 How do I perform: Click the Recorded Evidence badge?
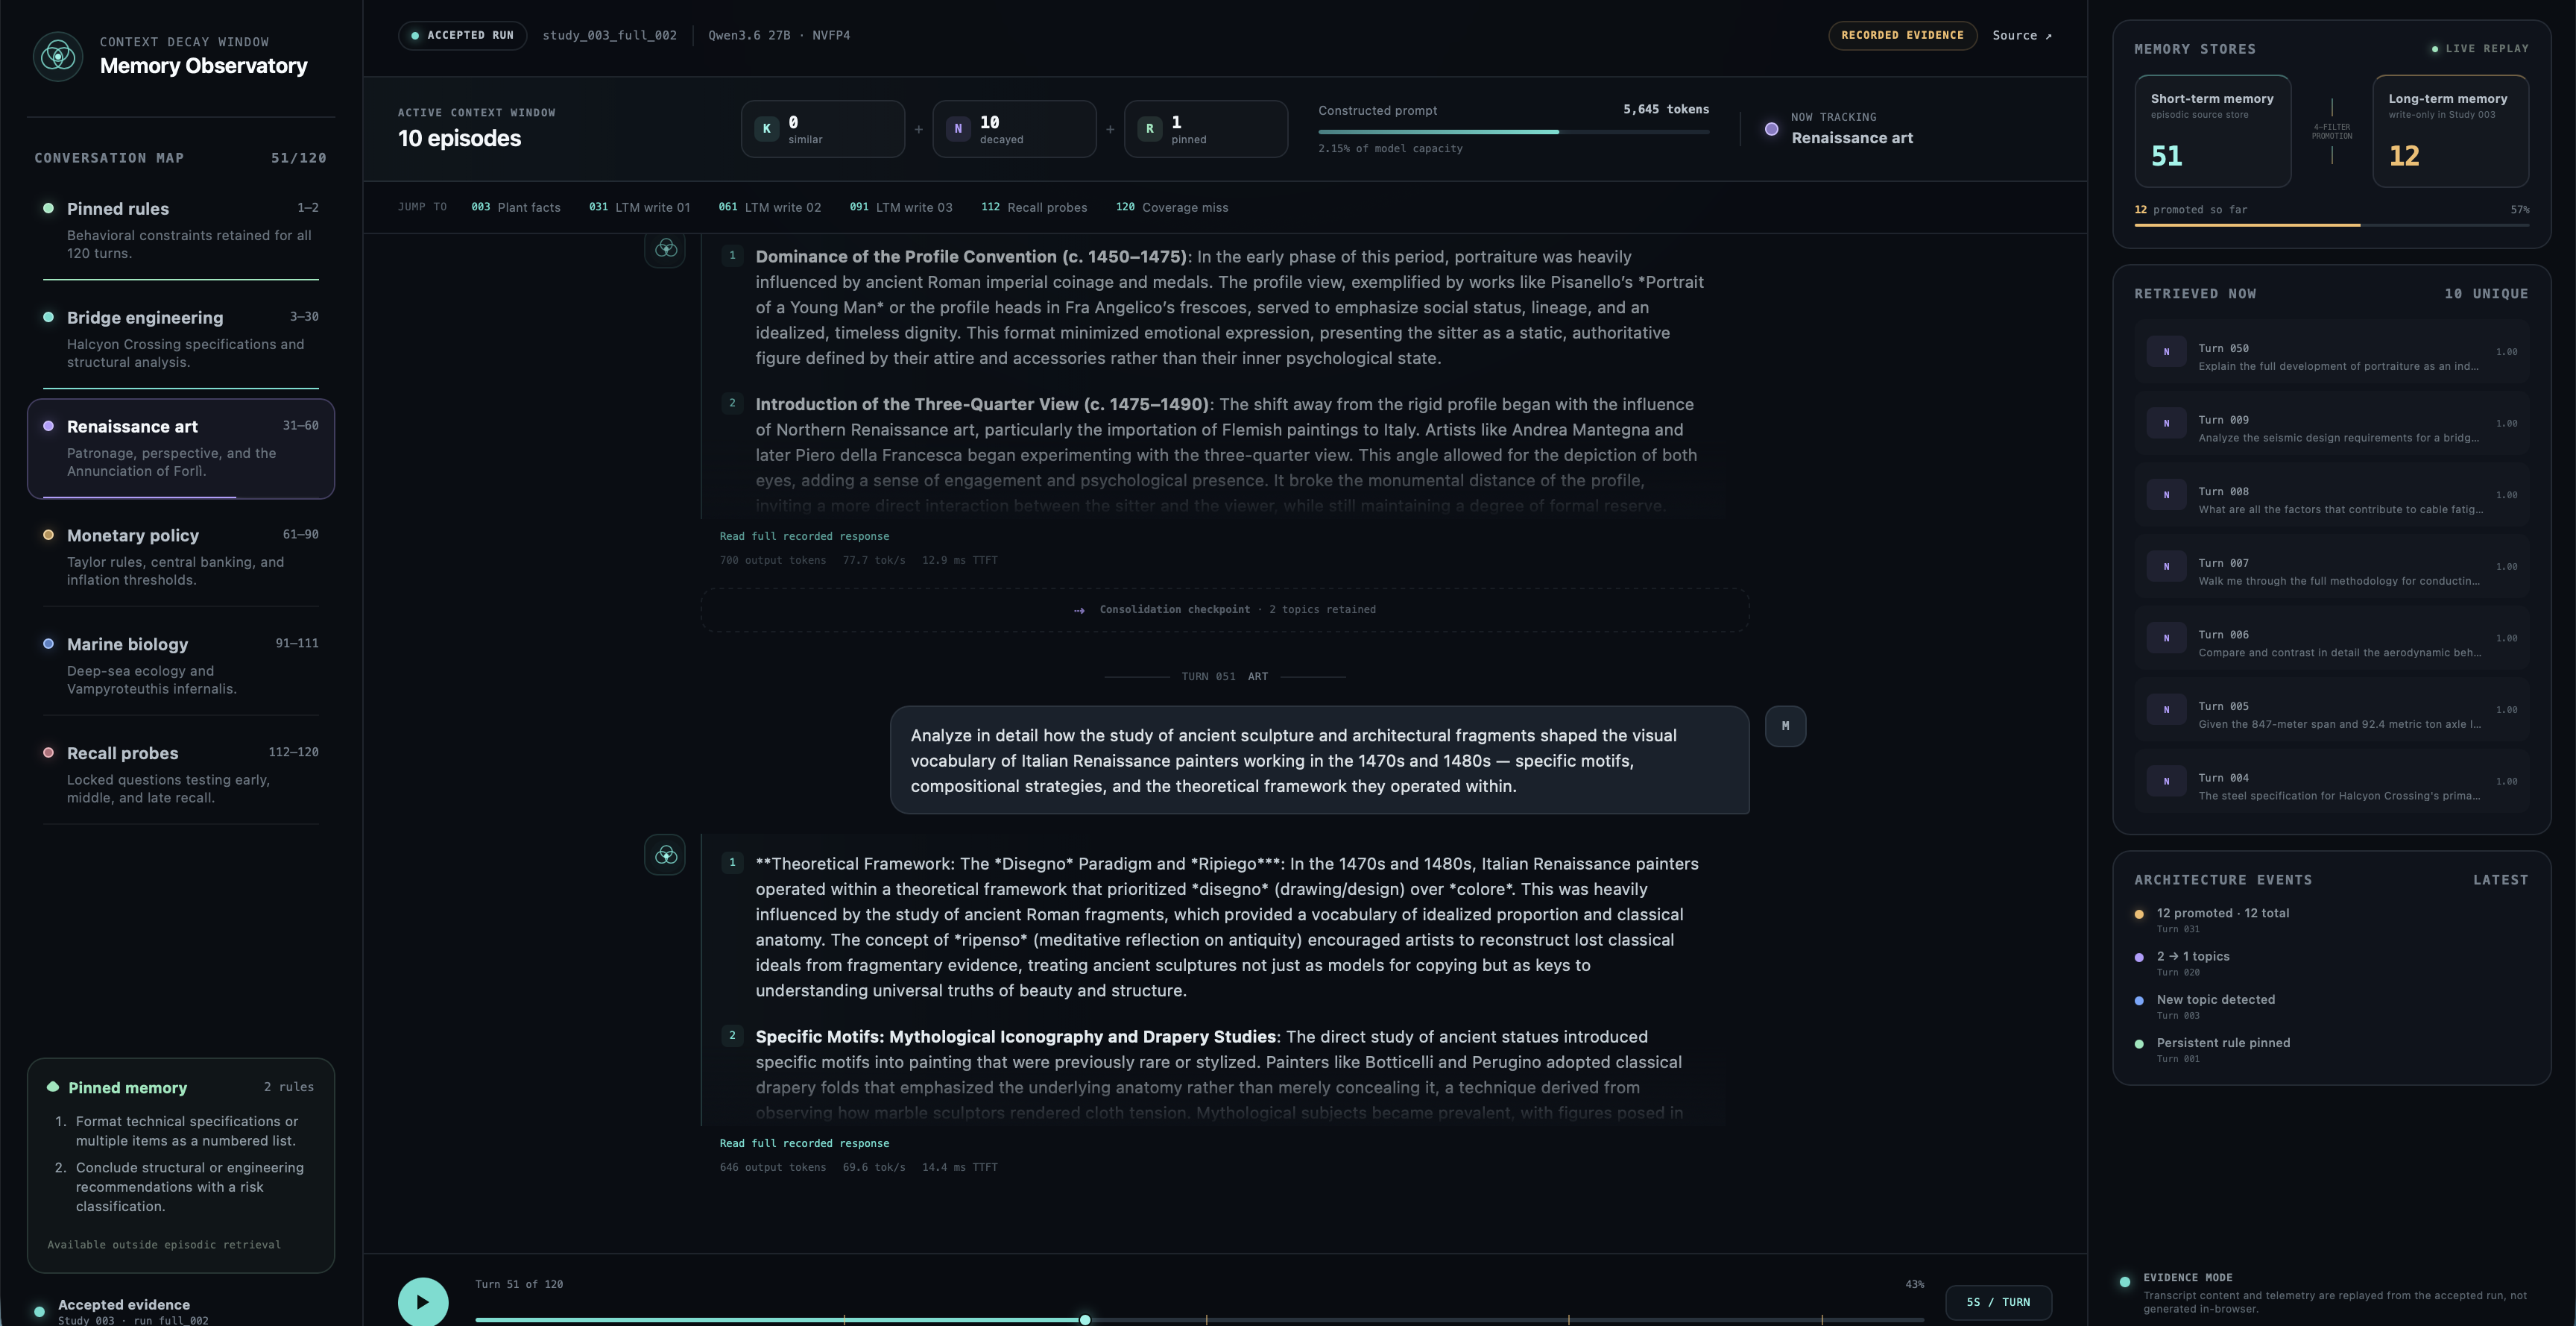(x=1902, y=35)
